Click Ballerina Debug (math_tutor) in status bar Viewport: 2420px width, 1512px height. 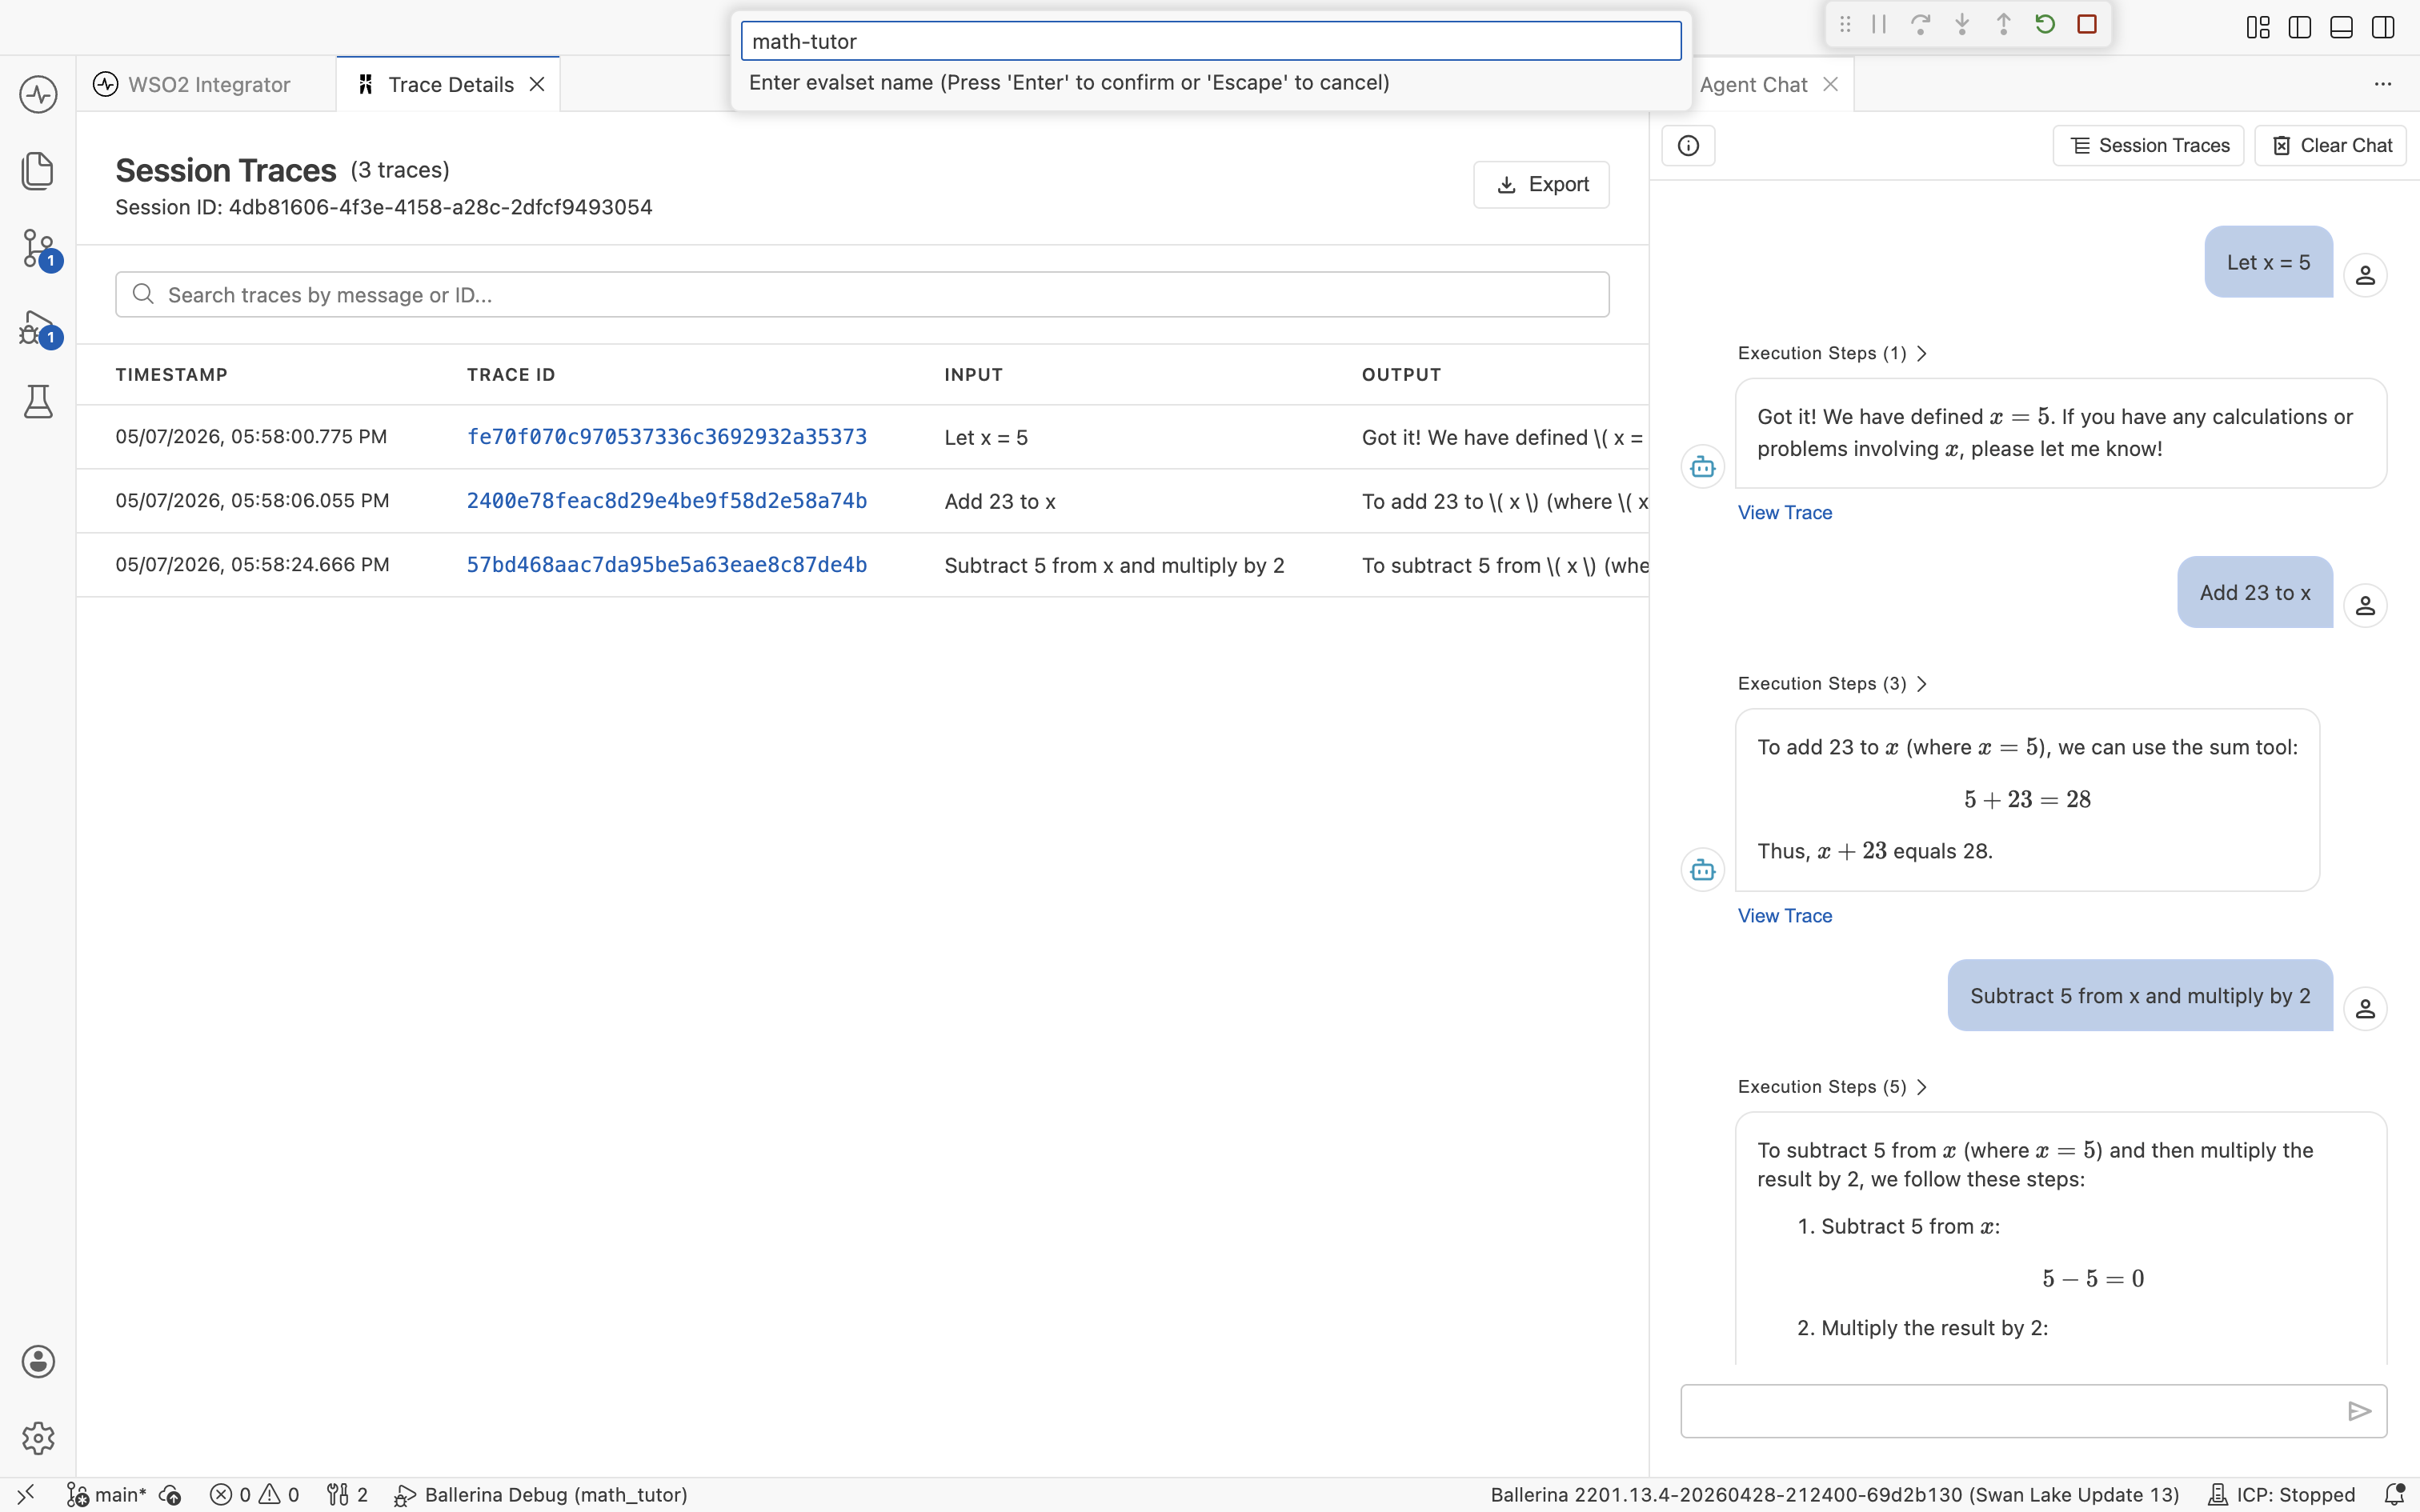(x=541, y=1494)
